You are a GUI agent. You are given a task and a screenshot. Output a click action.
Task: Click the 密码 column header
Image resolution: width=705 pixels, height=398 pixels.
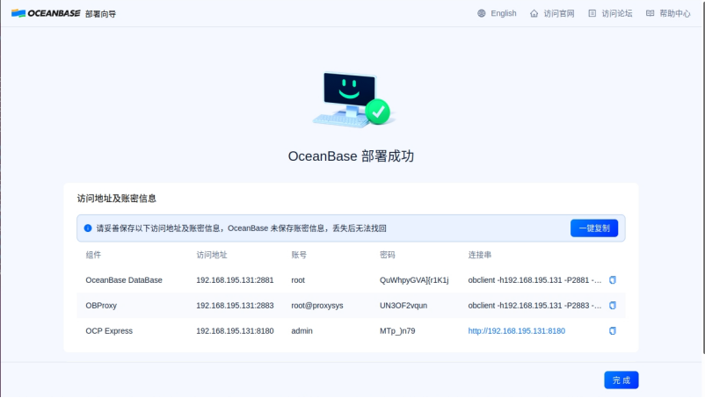(x=387, y=255)
